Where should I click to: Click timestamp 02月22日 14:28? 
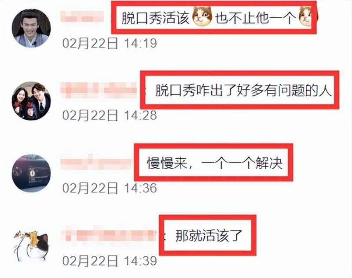pos(110,115)
